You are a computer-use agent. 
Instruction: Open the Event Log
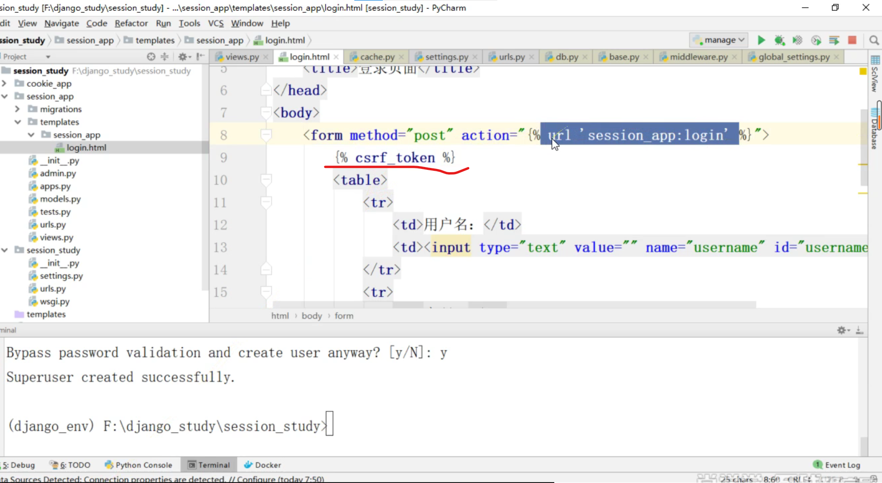click(837, 465)
